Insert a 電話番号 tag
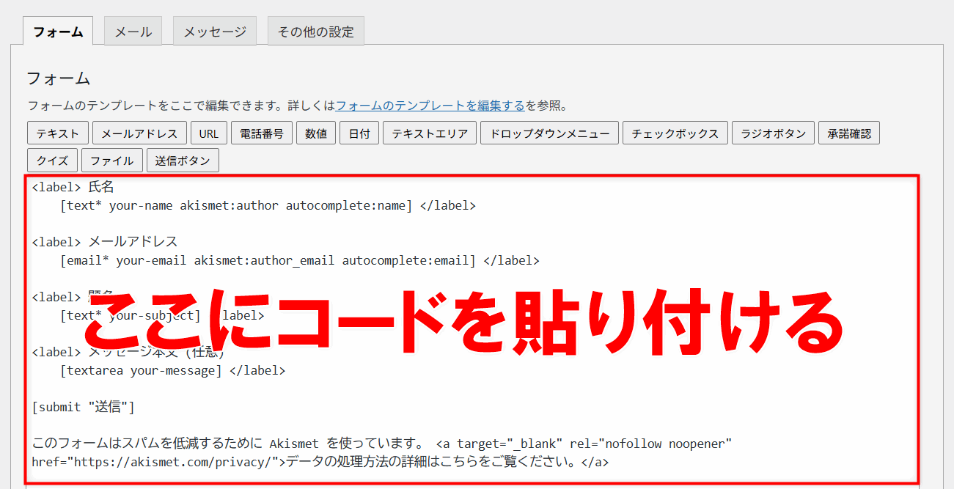The height and width of the screenshot is (489, 954). pos(262,133)
